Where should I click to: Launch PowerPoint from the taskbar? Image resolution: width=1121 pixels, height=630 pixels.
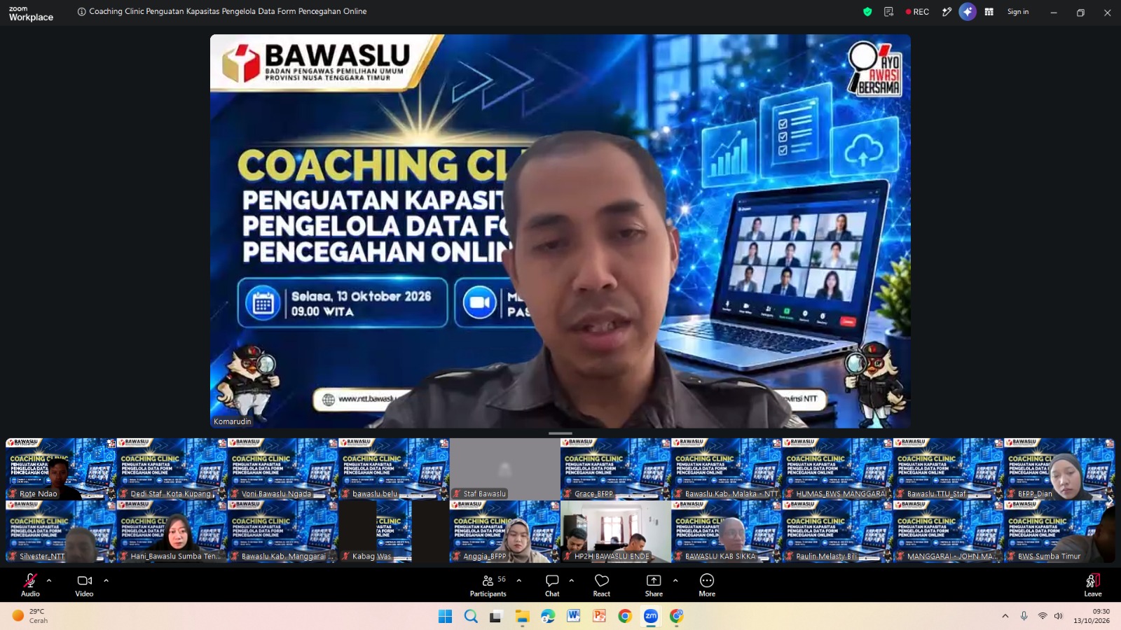point(600,616)
